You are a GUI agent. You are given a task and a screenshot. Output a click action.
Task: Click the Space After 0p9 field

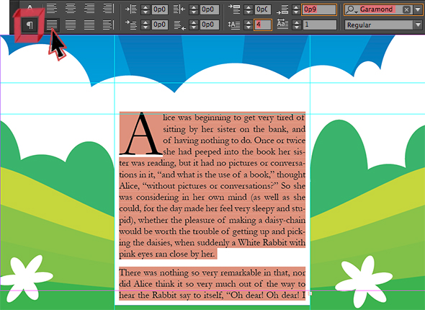[319, 9]
